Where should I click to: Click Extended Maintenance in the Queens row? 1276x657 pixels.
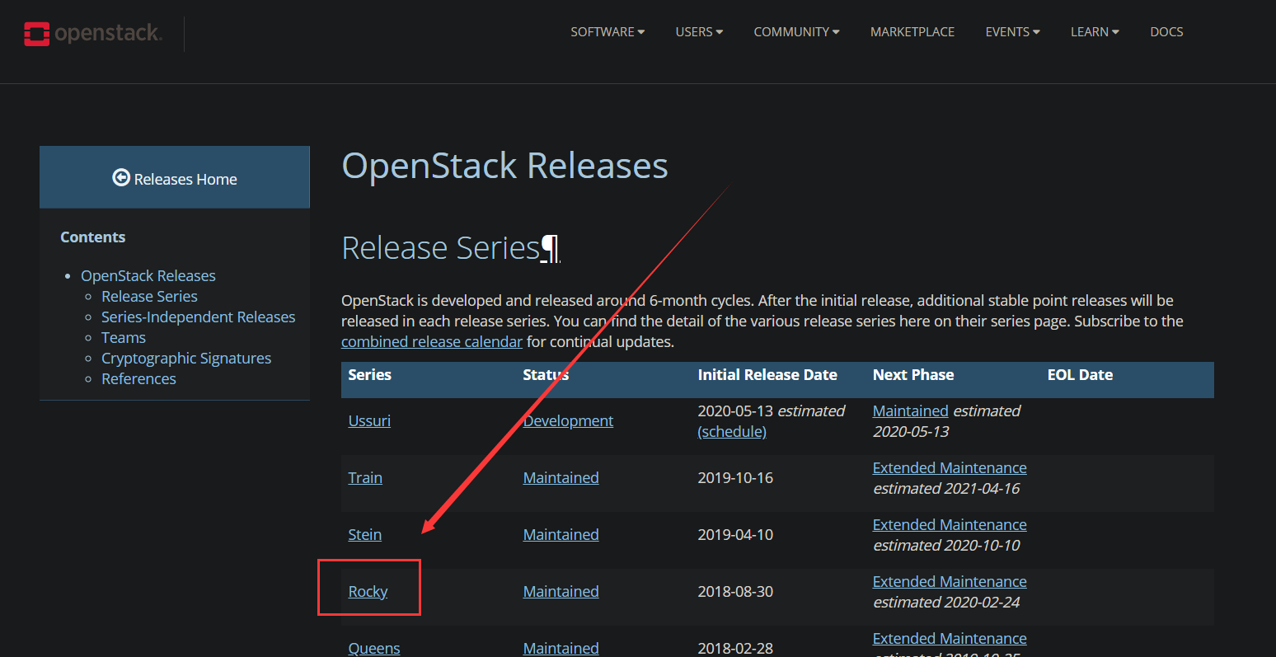pyautogui.click(x=950, y=638)
